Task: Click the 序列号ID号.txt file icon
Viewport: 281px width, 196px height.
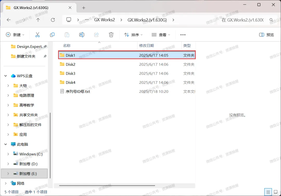Action: [62, 91]
